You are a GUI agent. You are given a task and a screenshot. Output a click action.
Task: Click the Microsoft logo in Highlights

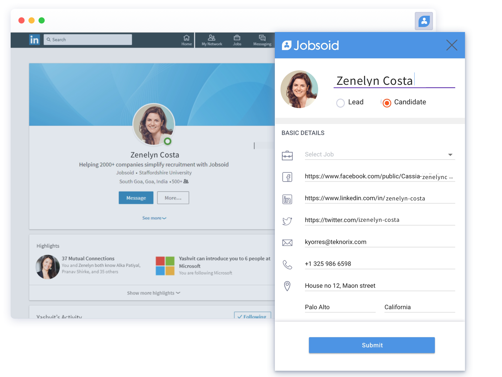[165, 266]
